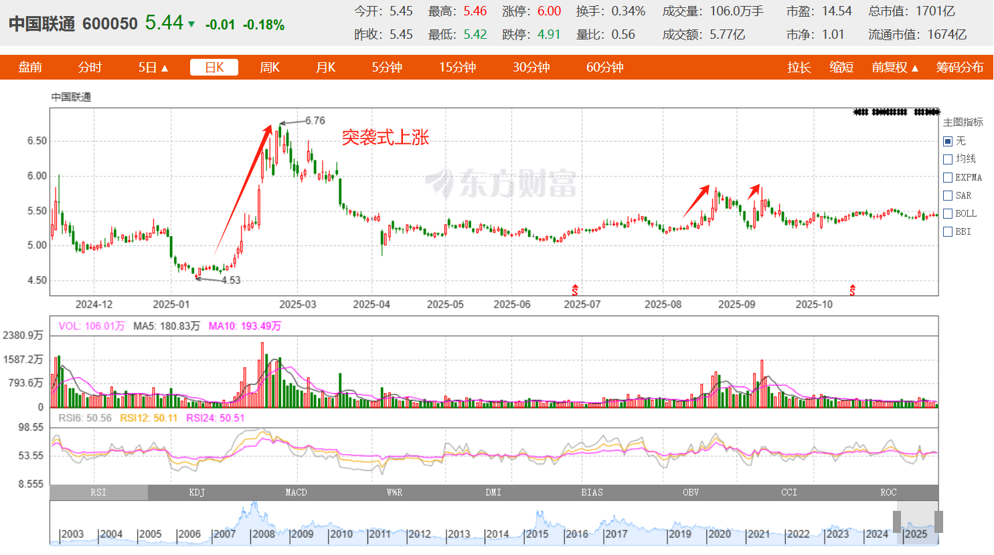This screenshot has width=994, height=555.
Task: Switch sub-chart to OBV indicator
Action: [691, 492]
